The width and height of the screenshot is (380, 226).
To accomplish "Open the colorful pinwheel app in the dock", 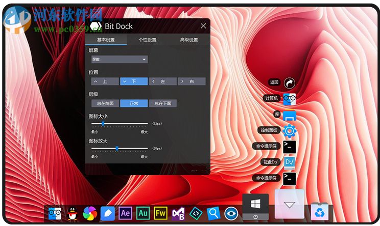I will [90, 213].
